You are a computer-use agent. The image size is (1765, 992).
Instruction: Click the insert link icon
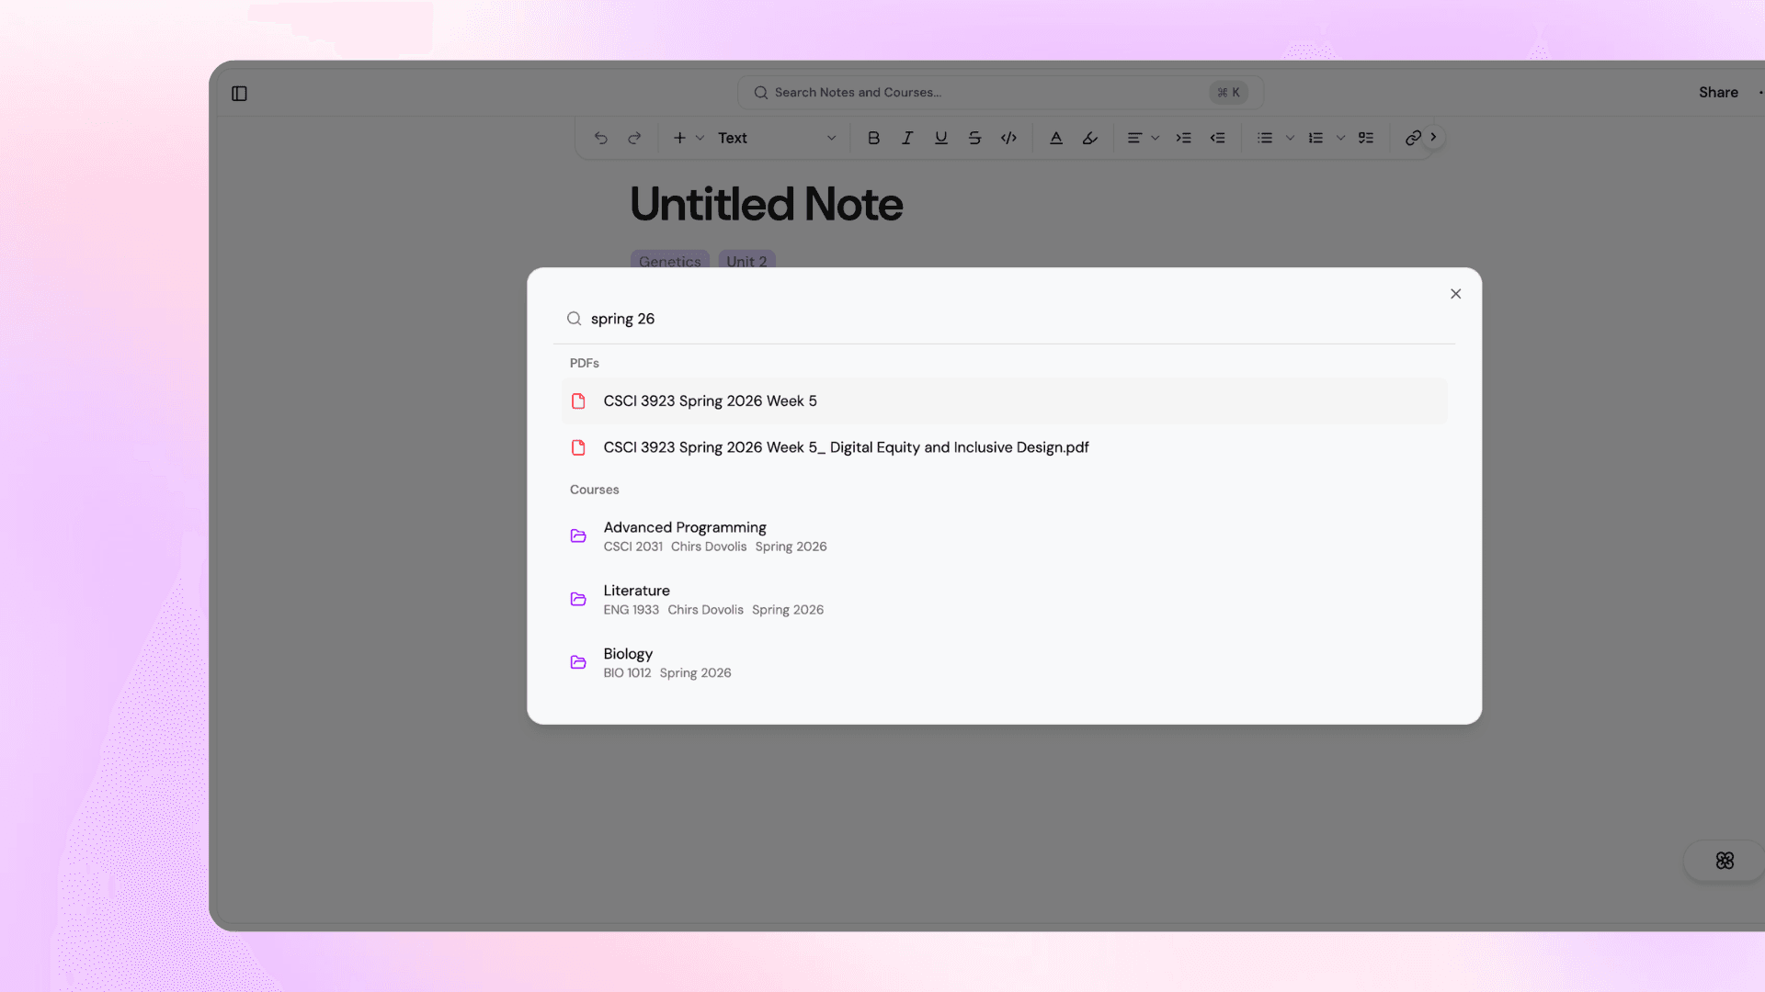[1413, 138]
